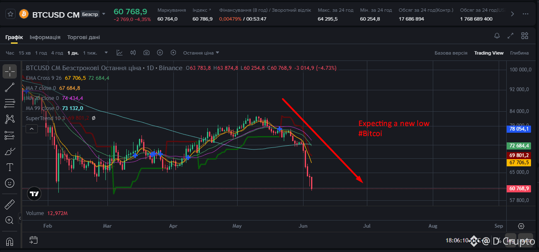The image size is (539, 252).
Task: Open go to date calendar icon
Action: coord(34,240)
